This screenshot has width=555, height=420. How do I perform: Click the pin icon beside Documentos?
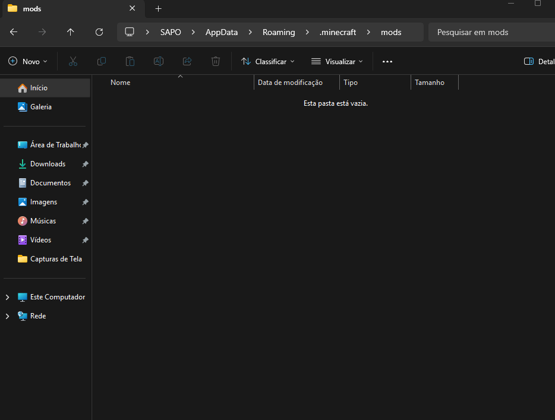point(86,184)
